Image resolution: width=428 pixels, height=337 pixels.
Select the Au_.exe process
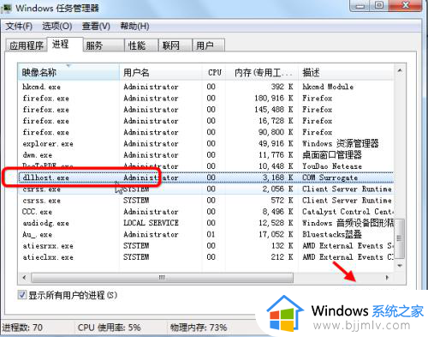pyautogui.click(x=205, y=234)
